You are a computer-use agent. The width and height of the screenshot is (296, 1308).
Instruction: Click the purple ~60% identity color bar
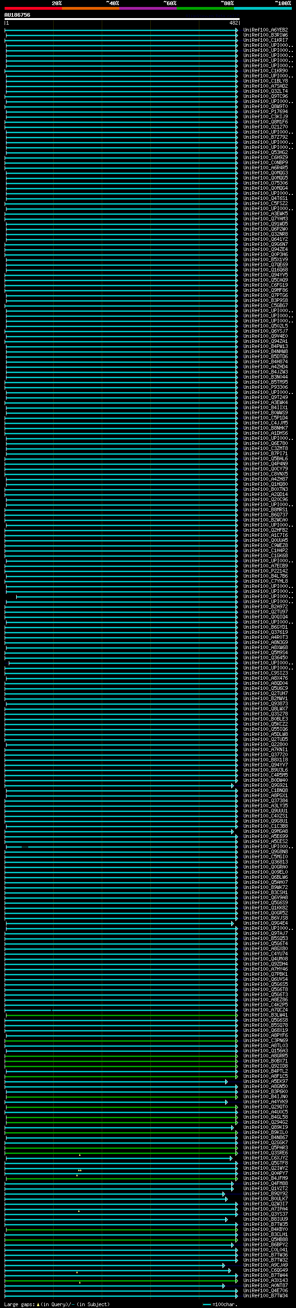point(148,8)
